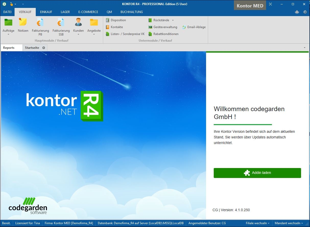Open the Kontakte submodule
The width and height of the screenshot is (310, 227).
114,27
